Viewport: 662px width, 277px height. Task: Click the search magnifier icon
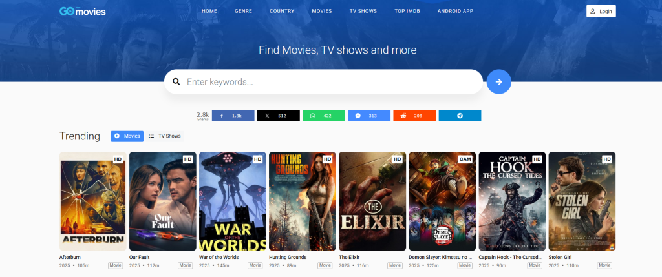click(x=176, y=82)
